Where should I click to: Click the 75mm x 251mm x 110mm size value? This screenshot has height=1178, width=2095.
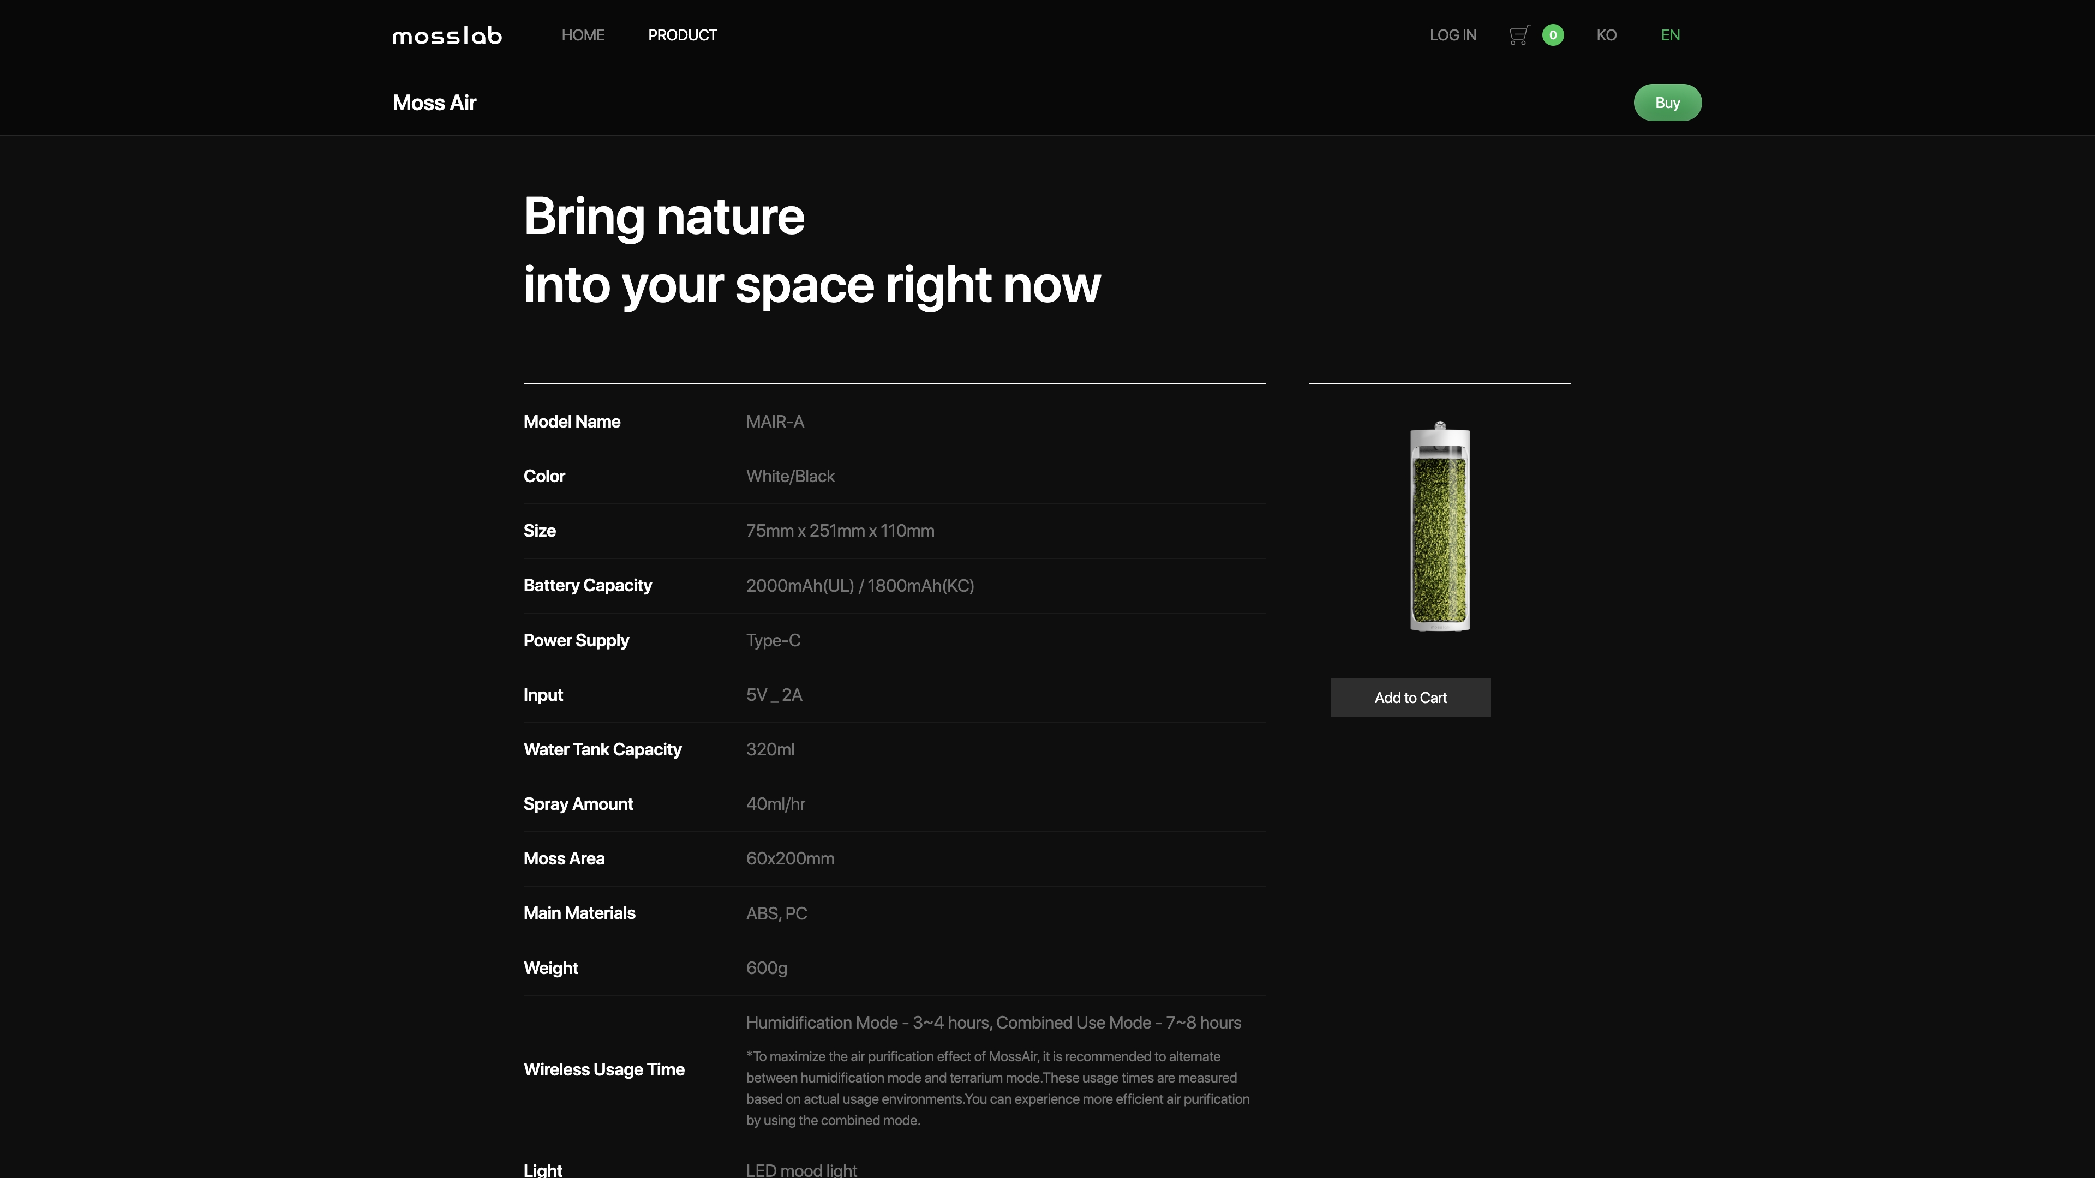pyautogui.click(x=839, y=531)
